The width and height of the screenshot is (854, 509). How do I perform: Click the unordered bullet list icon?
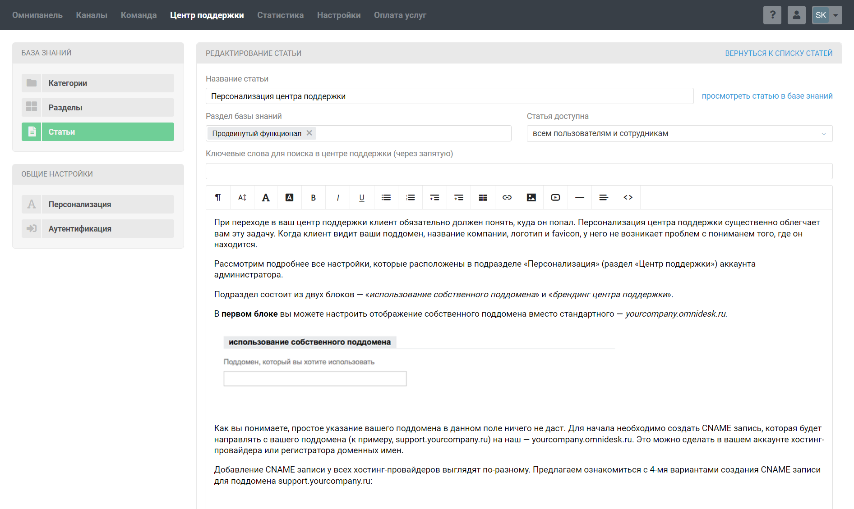point(386,198)
